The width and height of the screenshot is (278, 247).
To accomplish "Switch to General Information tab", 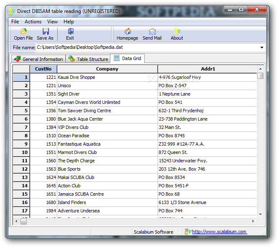I will [x=38, y=59].
